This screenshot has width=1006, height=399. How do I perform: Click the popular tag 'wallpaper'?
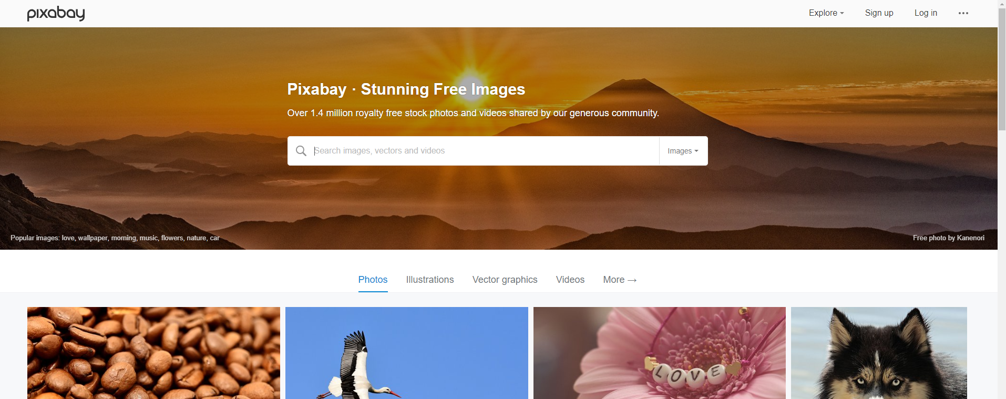point(93,238)
